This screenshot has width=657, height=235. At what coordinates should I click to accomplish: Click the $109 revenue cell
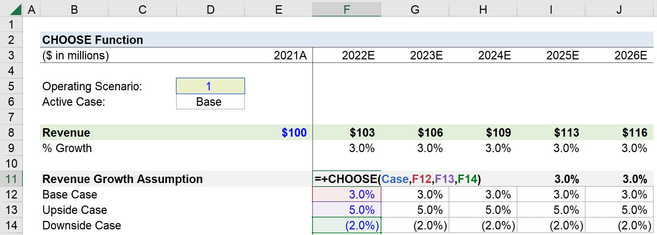(x=483, y=132)
